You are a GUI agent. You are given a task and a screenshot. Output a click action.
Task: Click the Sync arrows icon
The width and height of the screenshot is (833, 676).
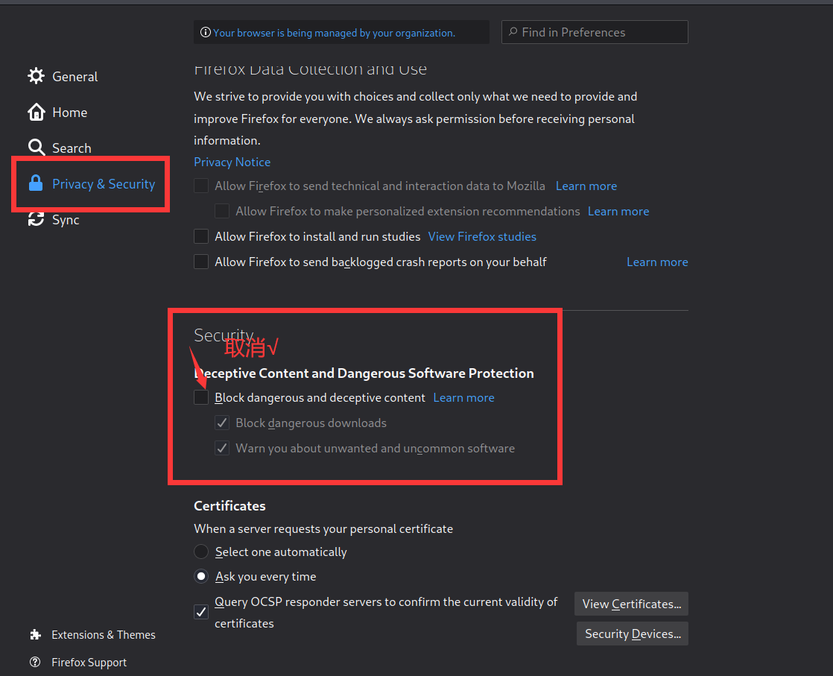[x=36, y=219]
